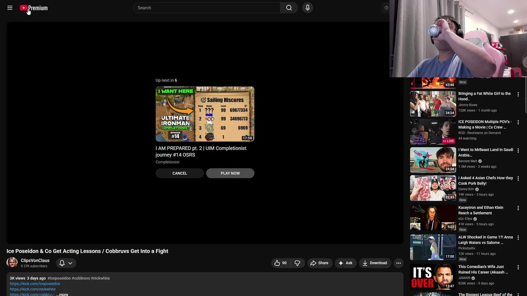
Task: Expand description with ...more
Action: [62, 294]
